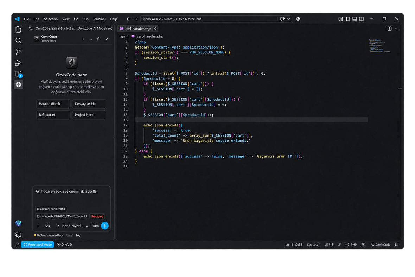Screen dimensions: 415x277
Task: Expand the Ask mode dropdown
Action: (x=52, y=226)
